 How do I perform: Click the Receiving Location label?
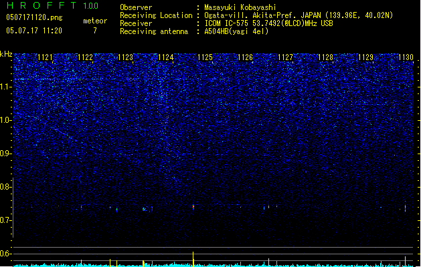(156, 15)
